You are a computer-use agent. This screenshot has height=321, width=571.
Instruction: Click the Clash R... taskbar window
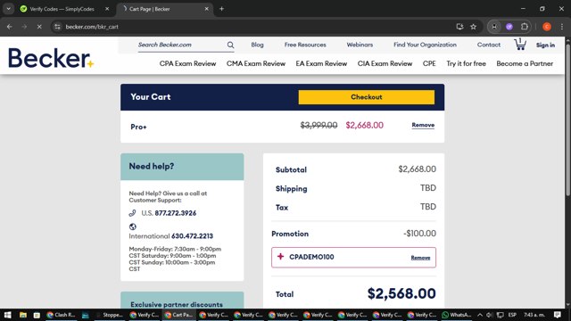[62, 315]
